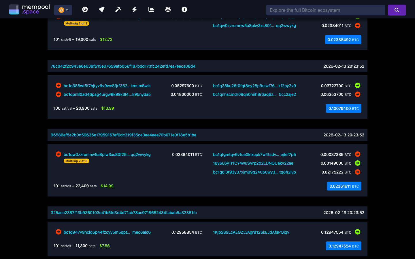Viewport: 415px width, 259px height.
Task: Click the red spent arrow next to bc1qnhscmdr output
Action: click(357, 94)
